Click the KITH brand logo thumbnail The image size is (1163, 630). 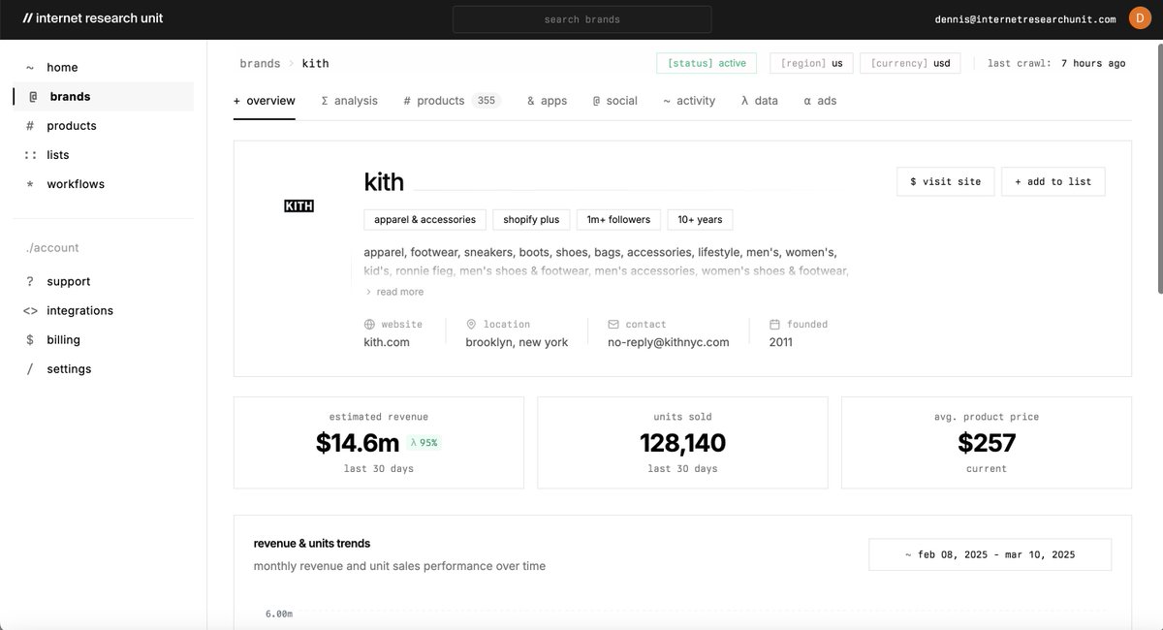tap(299, 206)
